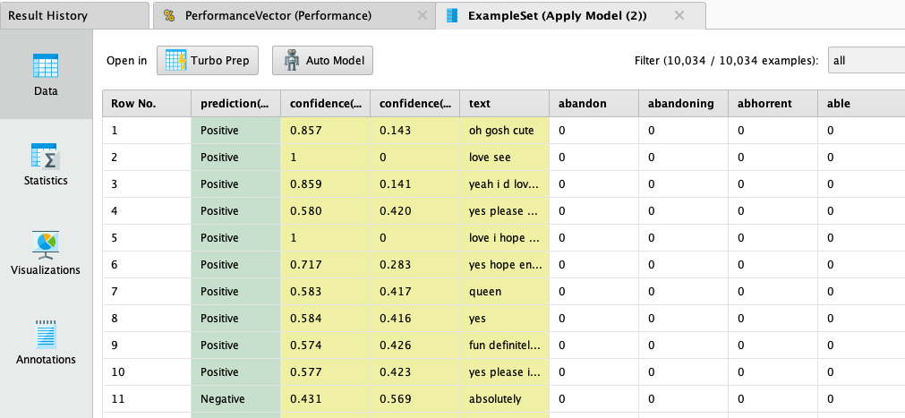Click the abandoning column header
905x418 pixels.
click(683, 103)
